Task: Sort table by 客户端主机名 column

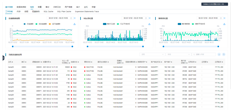Action: (x=161, y=62)
